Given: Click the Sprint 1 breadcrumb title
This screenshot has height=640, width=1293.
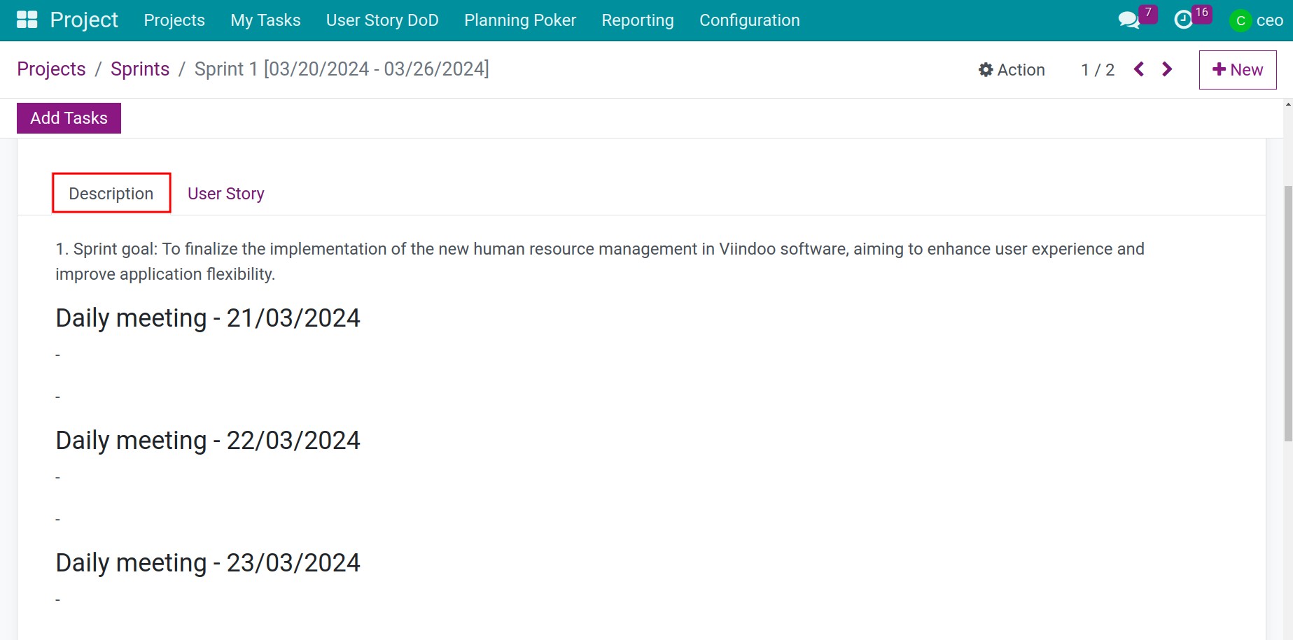Looking at the screenshot, I should 342,69.
